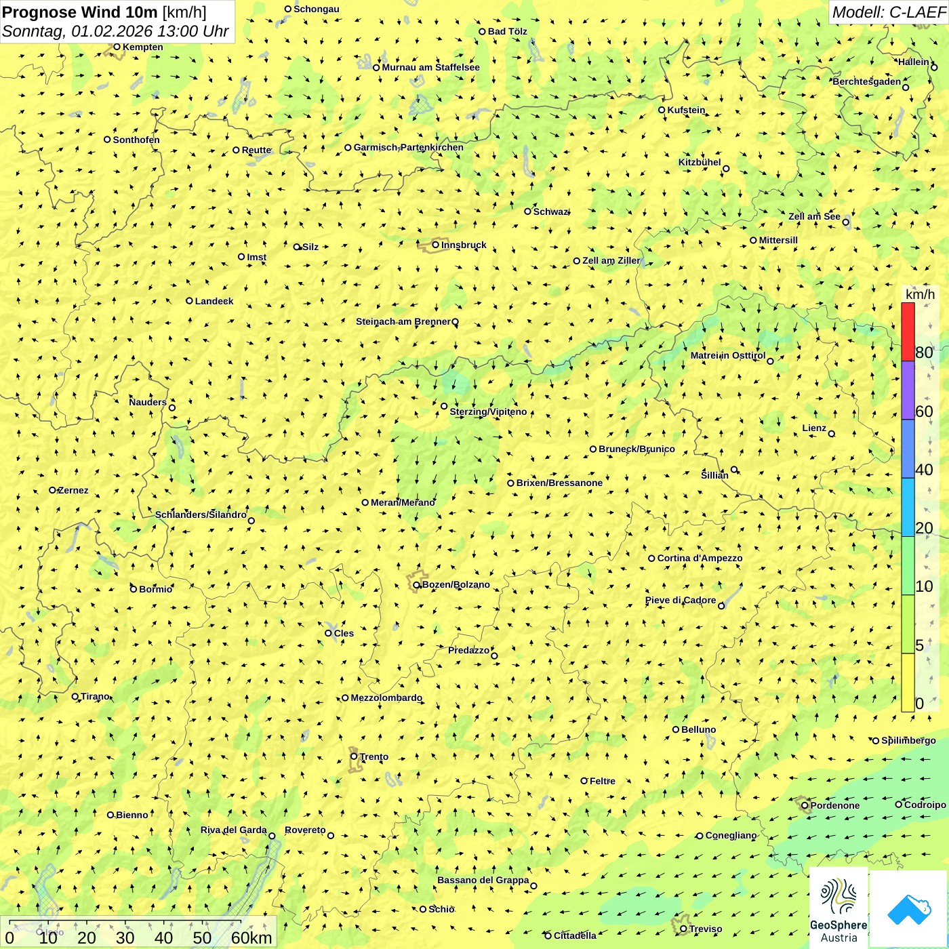The height and width of the screenshot is (949, 949).
Task: Click the 'Murnau am Staffelsee' label
Action: point(431,67)
